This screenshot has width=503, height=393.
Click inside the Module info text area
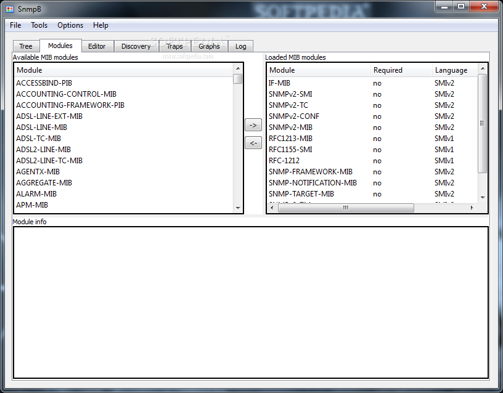click(250, 302)
